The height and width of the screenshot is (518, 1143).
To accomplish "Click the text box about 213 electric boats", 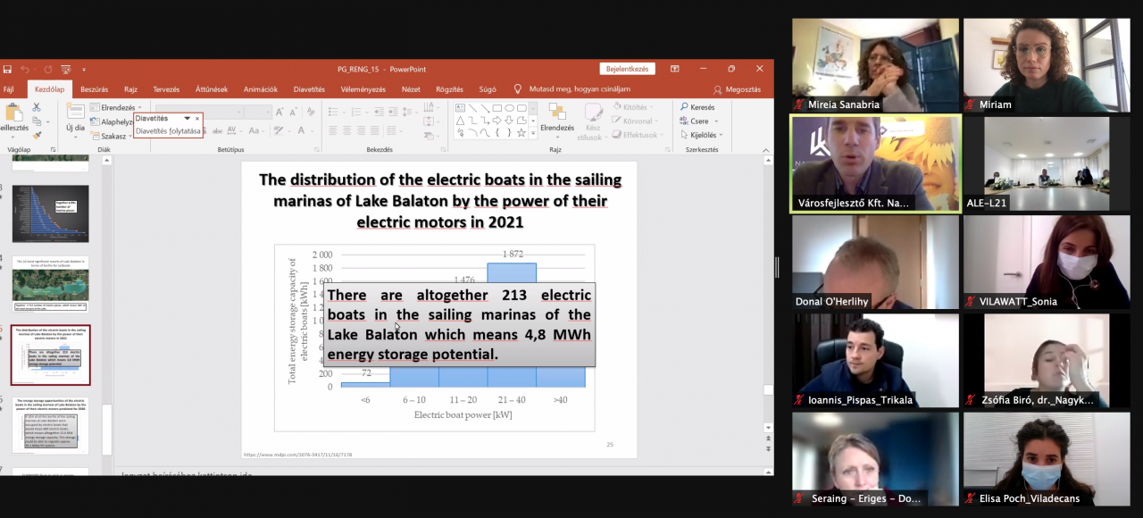I will pyautogui.click(x=459, y=324).
